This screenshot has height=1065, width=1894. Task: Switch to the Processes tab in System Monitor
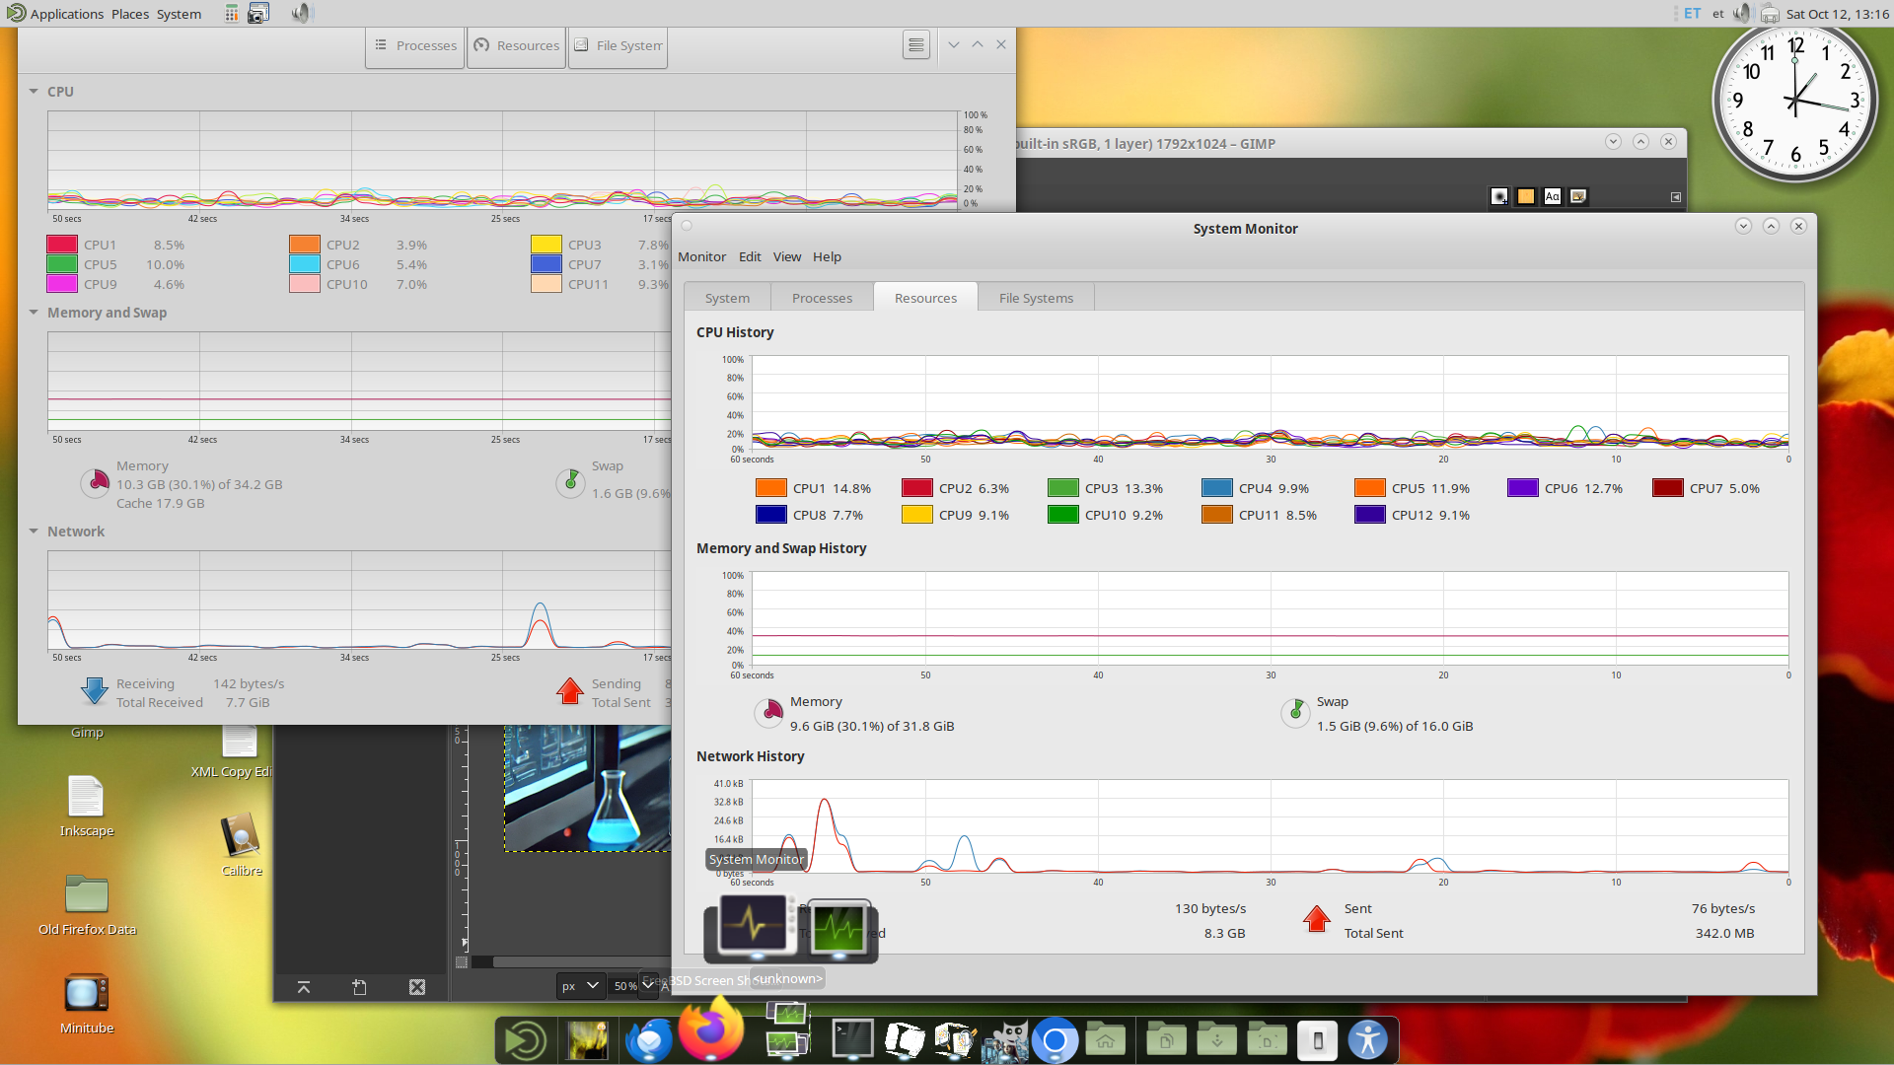pos(822,298)
